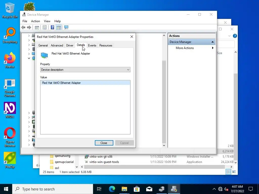Viewport: 259px width, 194px height.
Task: Click the network globe icon in system tray
Action: 220,189
